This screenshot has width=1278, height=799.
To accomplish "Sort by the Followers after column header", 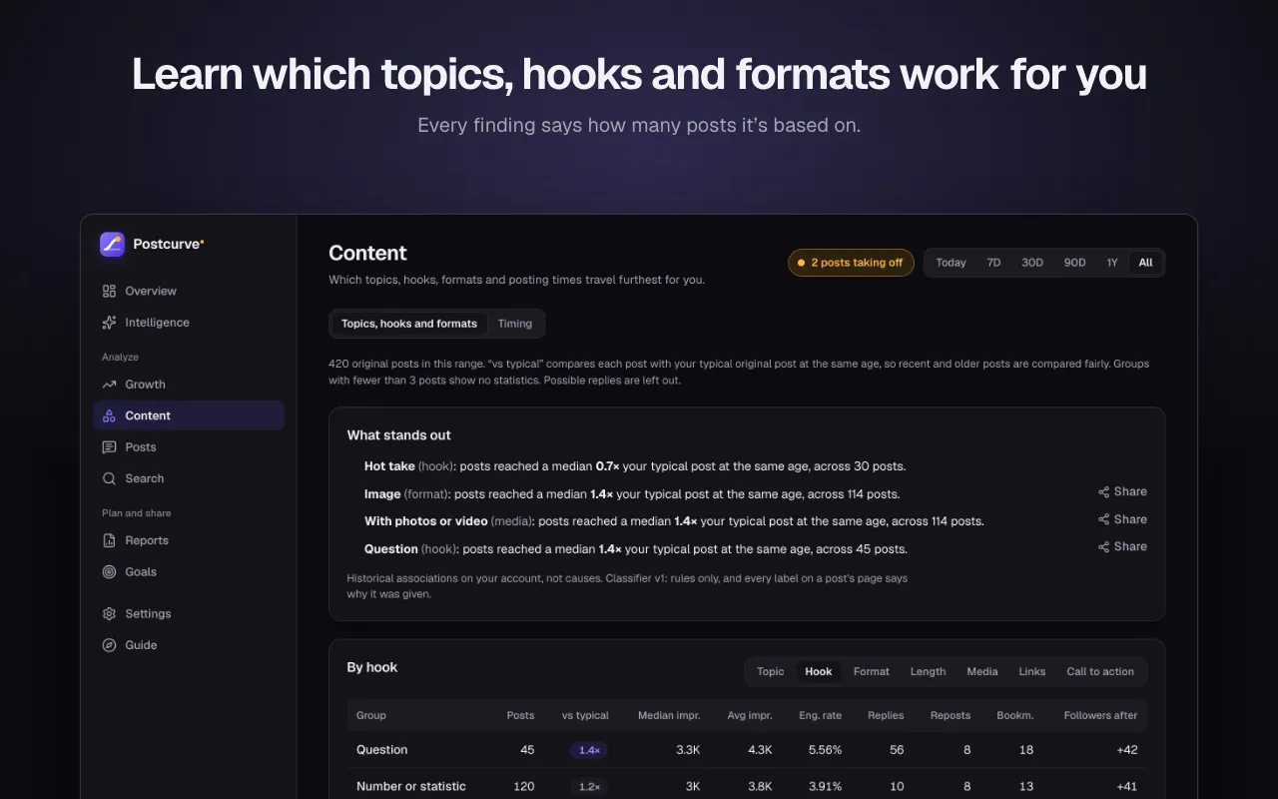I will pyautogui.click(x=1100, y=715).
